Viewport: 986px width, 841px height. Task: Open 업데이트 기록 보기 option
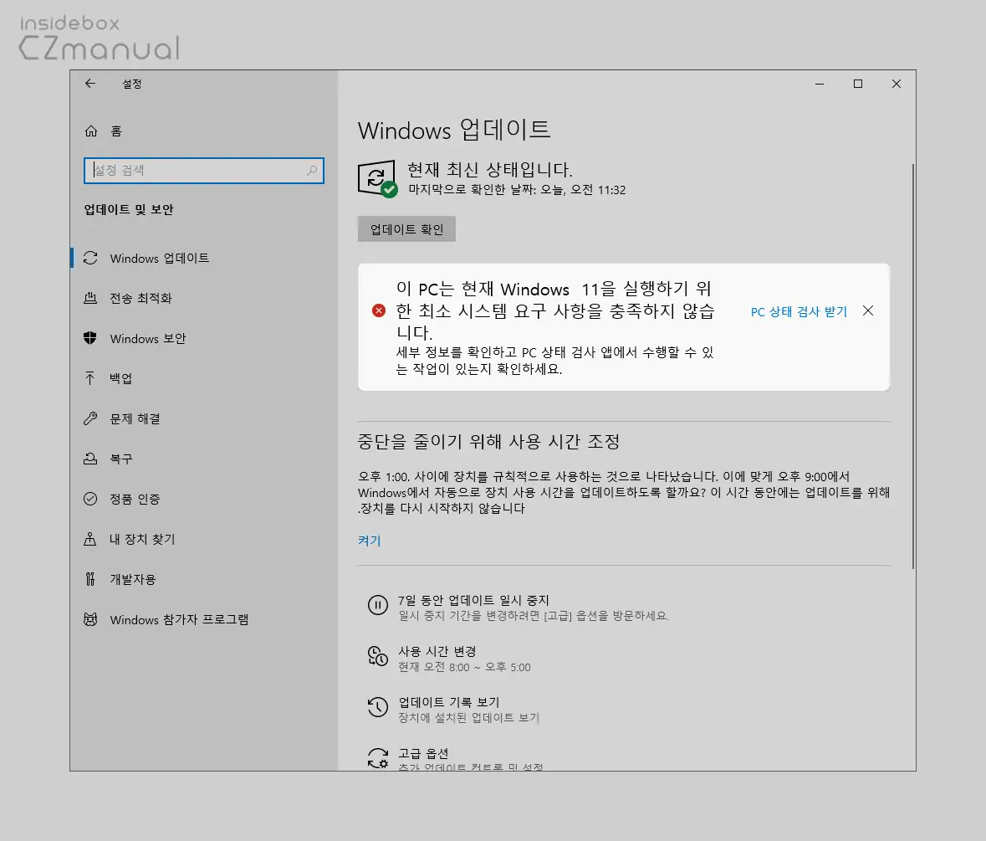(468, 710)
